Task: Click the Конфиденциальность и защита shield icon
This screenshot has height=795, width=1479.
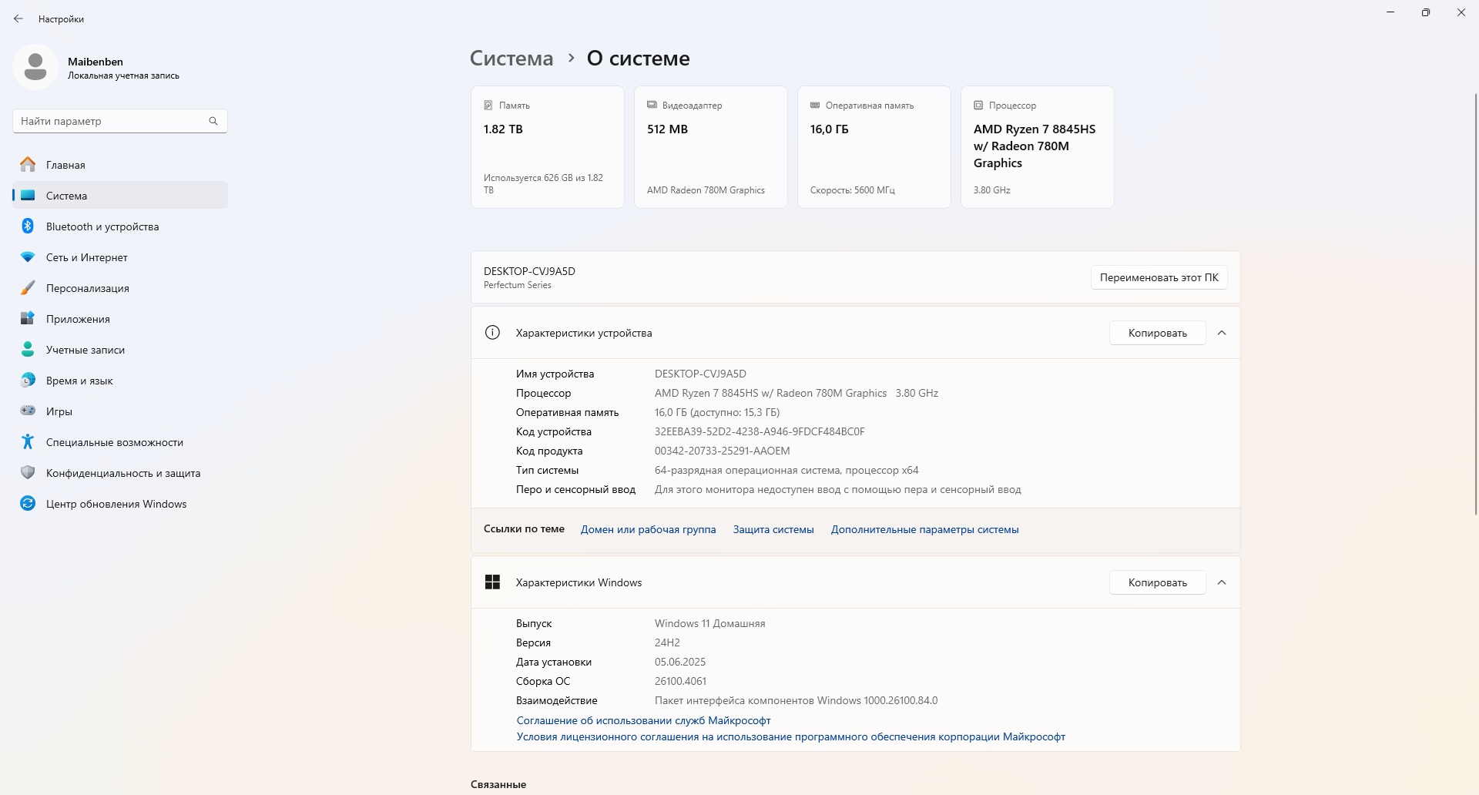Action: coord(28,473)
